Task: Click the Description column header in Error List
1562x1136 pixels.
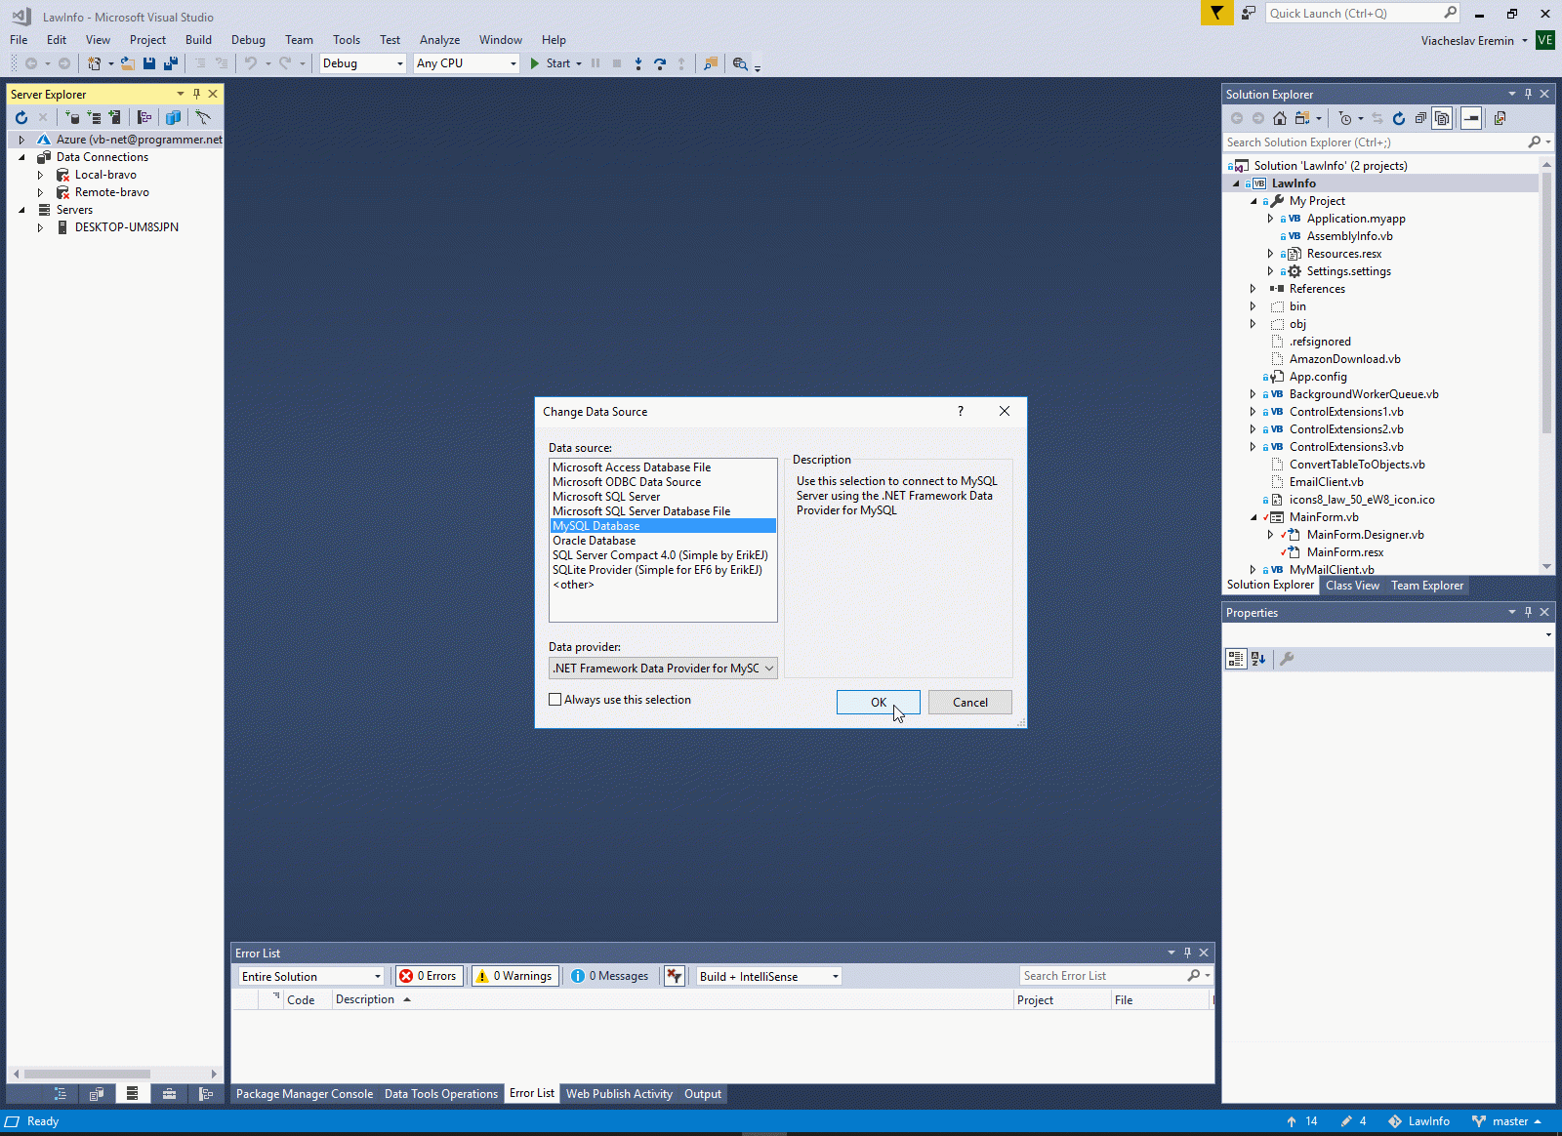Action: coord(673,999)
